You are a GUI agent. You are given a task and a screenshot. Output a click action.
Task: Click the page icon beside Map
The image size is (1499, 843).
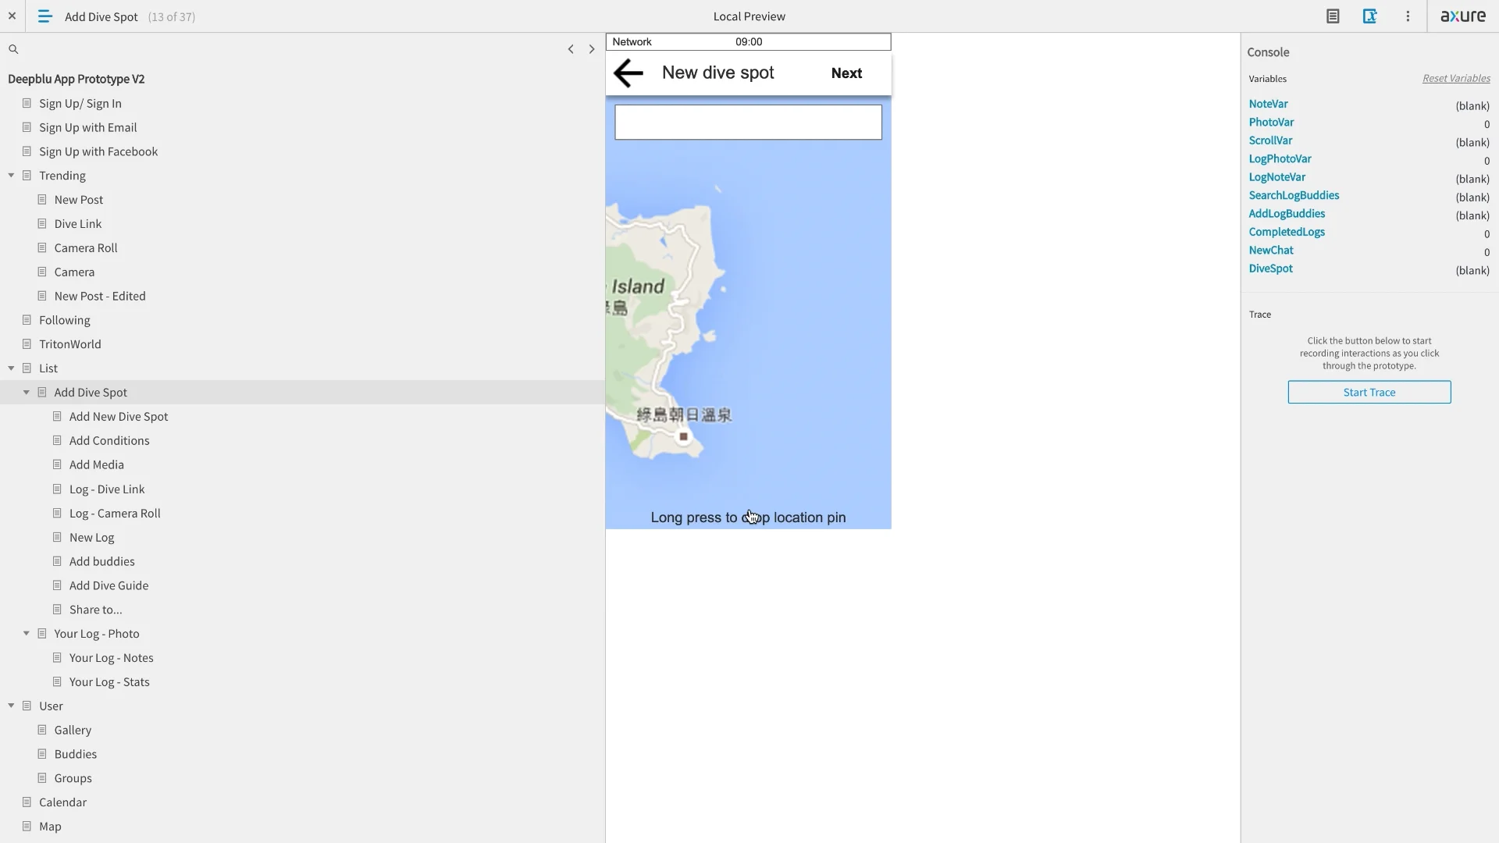pyautogui.click(x=27, y=826)
